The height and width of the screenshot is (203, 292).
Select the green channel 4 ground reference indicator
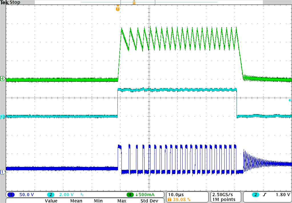2,79
